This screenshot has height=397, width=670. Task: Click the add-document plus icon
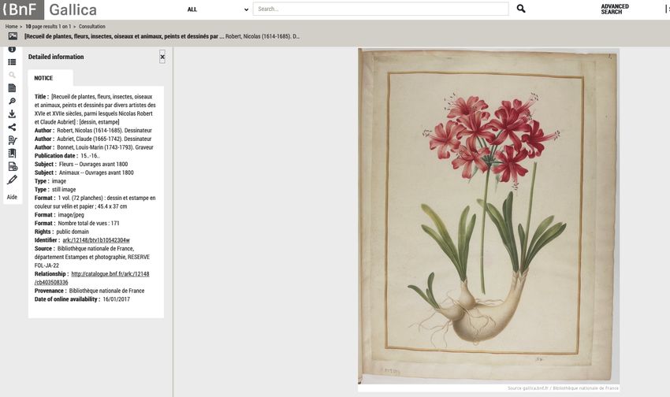point(13,166)
